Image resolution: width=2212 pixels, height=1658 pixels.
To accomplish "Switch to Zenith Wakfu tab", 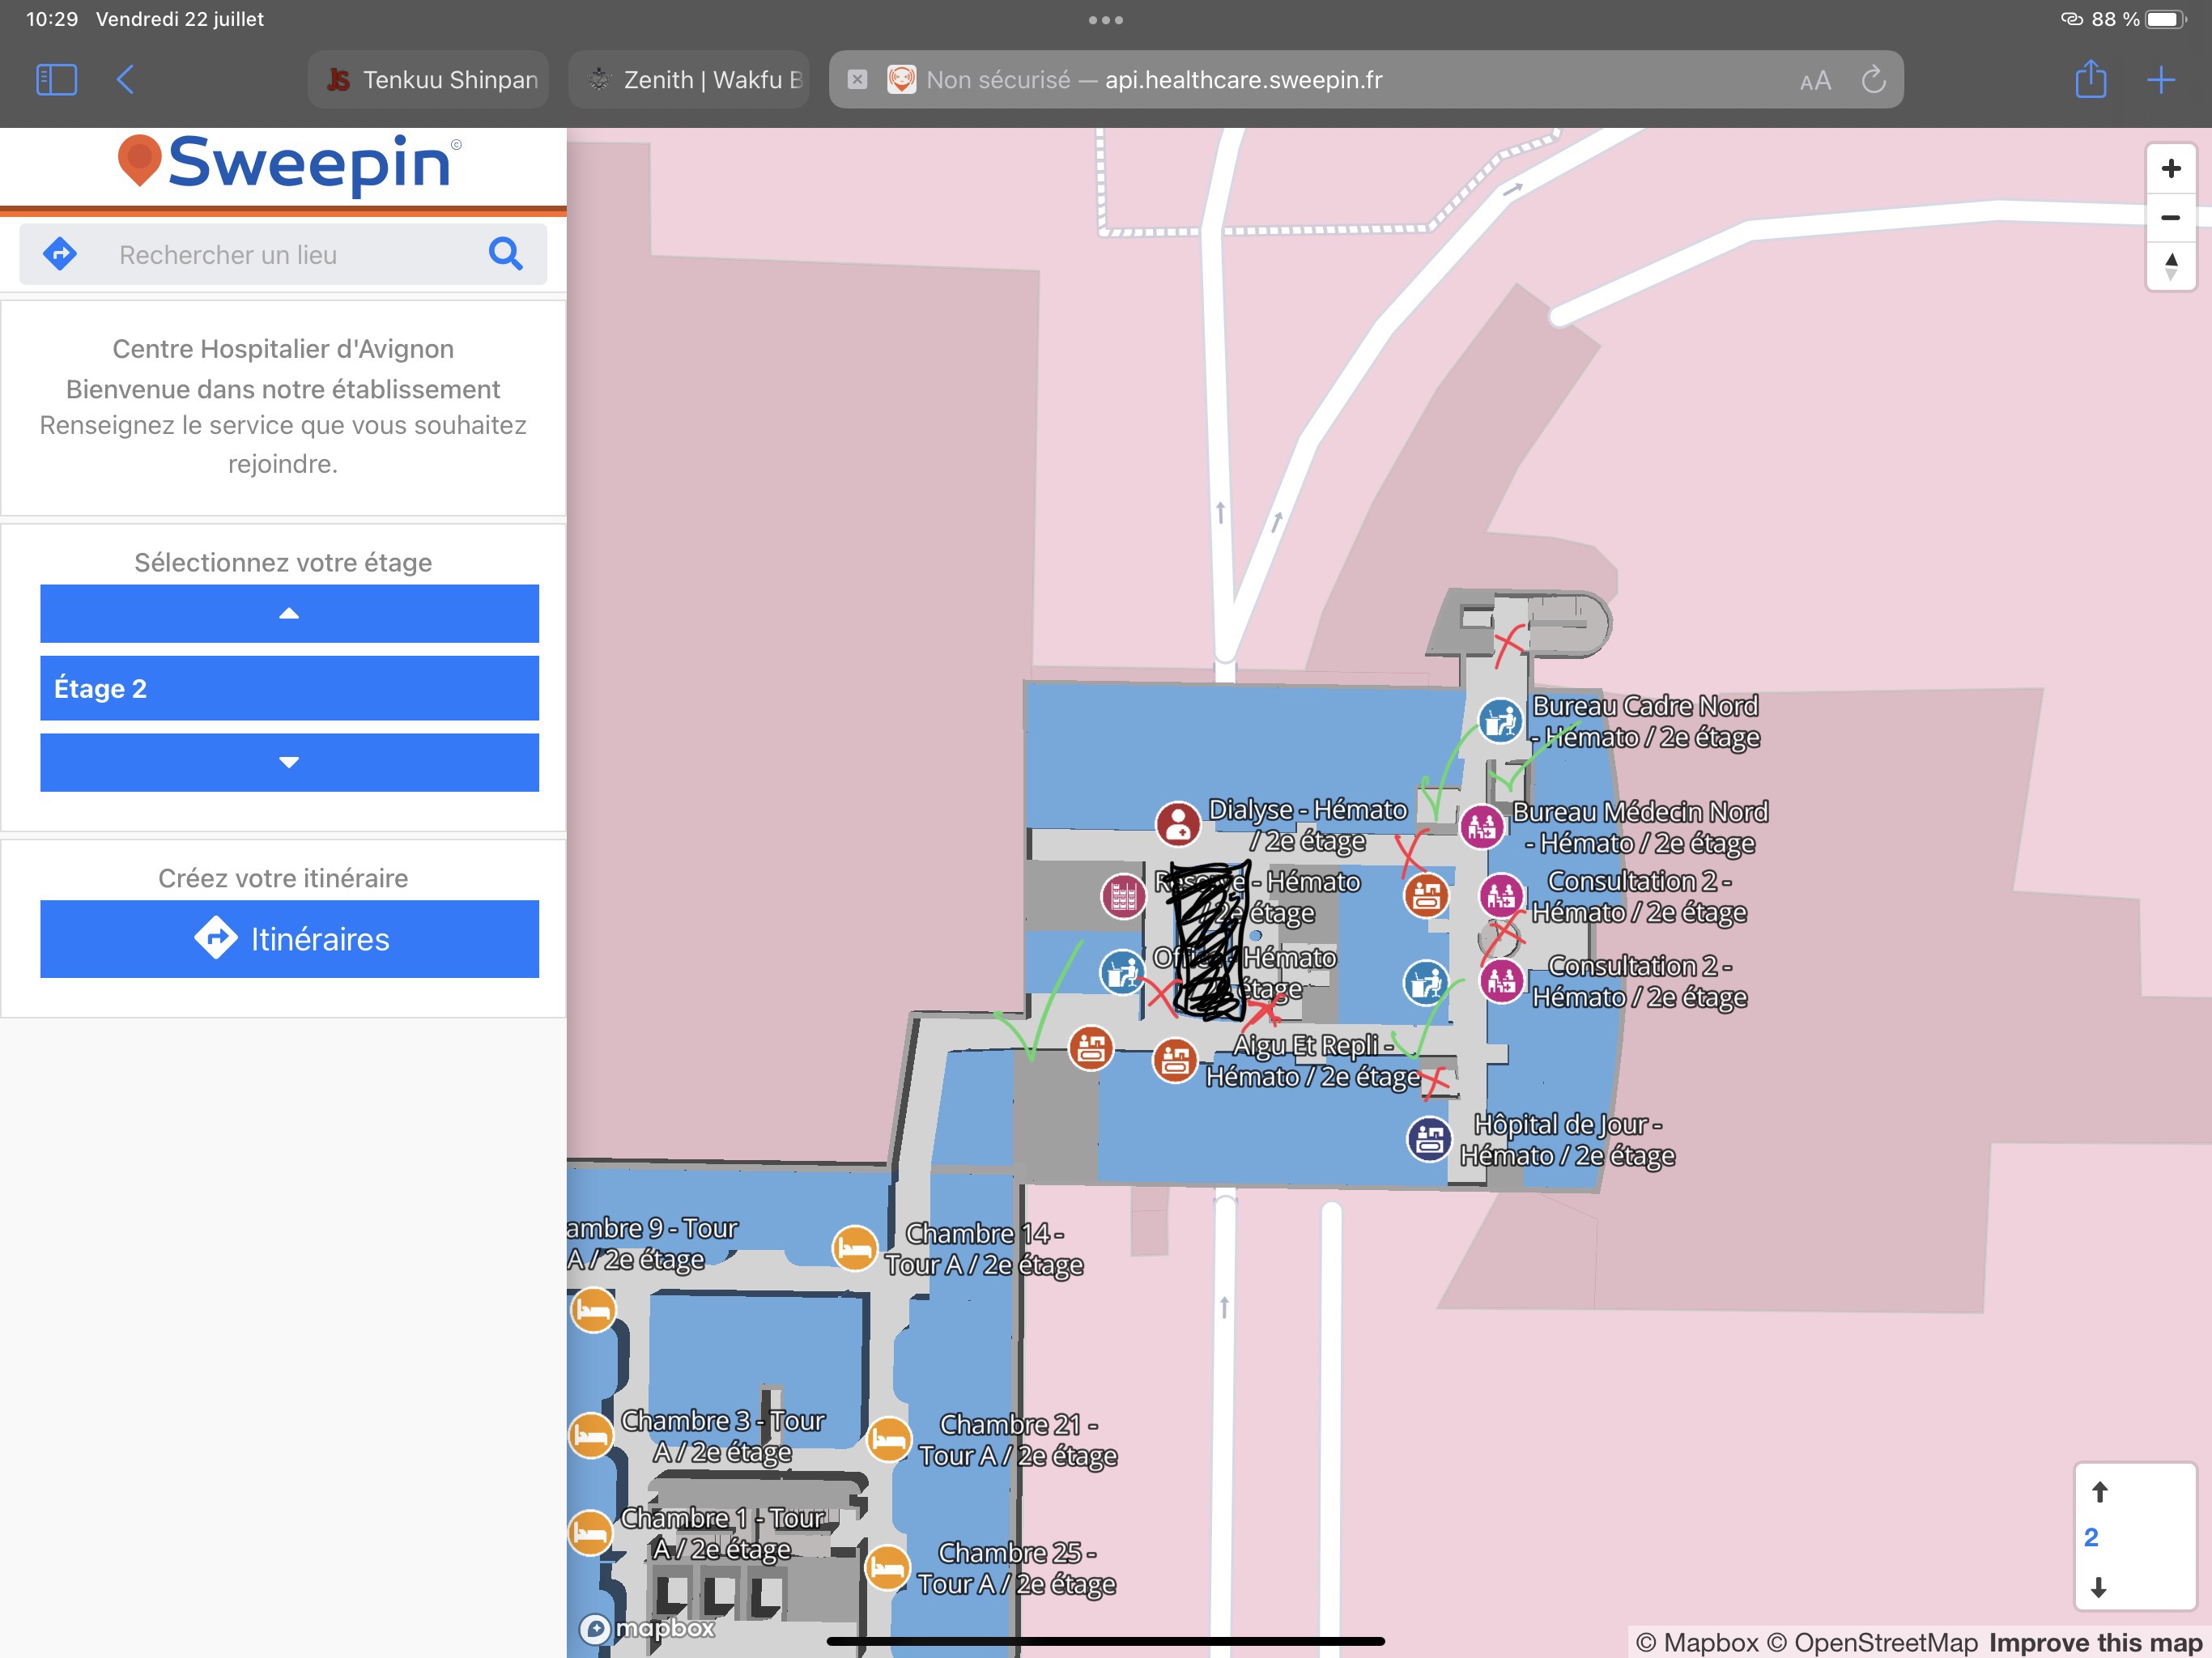I will (690, 80).
